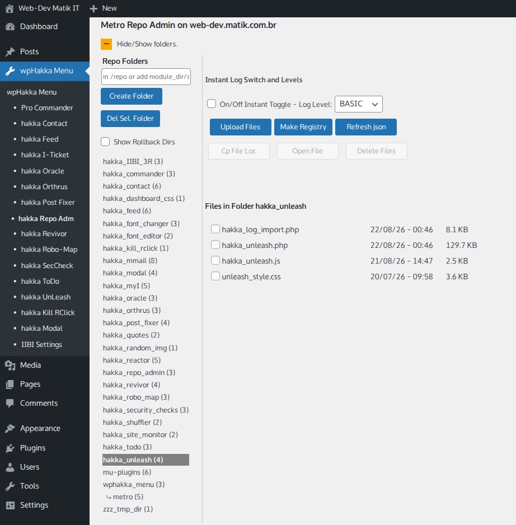Click the Delete Files button

coord(377,151)
